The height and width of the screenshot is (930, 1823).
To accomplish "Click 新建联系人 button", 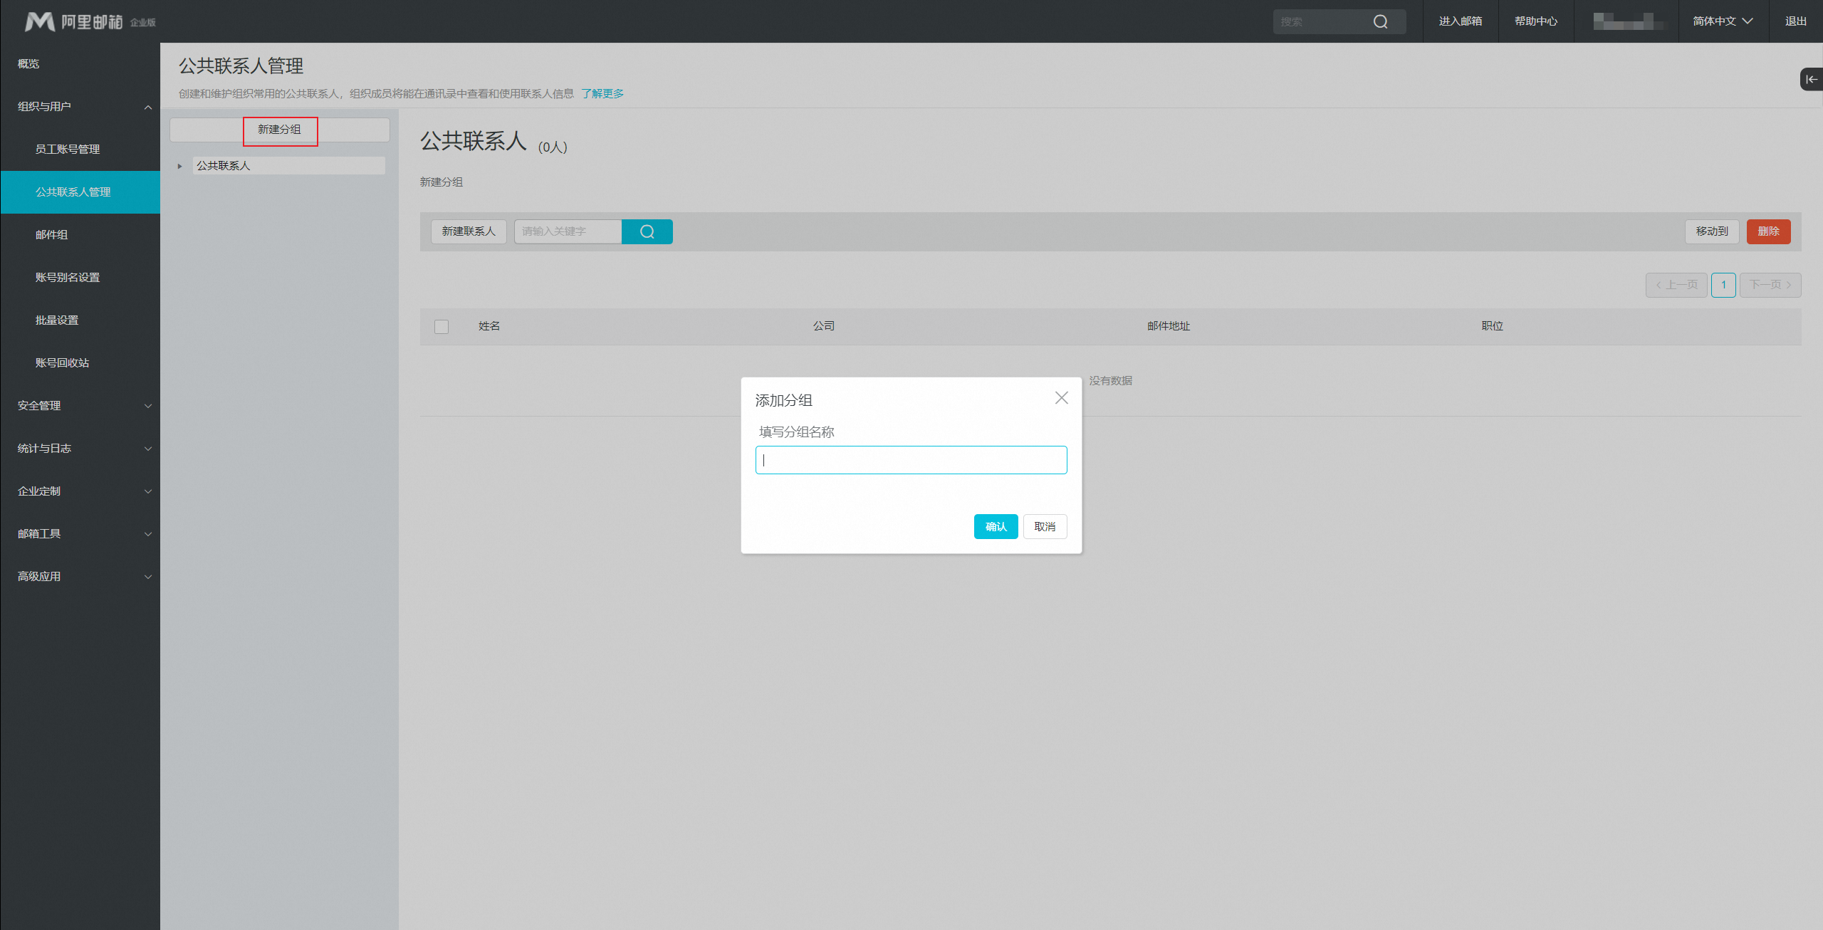I will (x=468, y=231).
